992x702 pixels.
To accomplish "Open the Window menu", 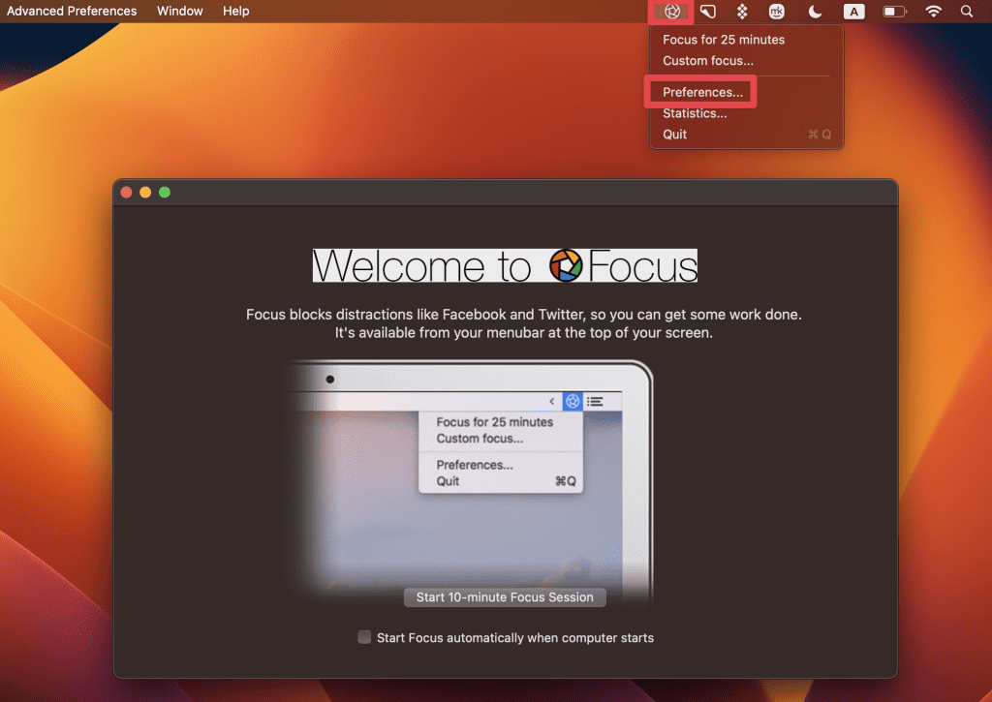I will pos(179,12).
